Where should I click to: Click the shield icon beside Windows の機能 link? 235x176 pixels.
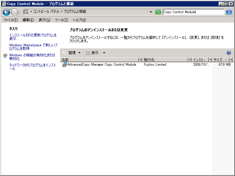[5, 56]
